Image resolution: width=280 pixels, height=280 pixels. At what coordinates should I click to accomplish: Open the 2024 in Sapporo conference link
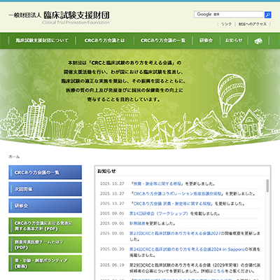point(187,249)
